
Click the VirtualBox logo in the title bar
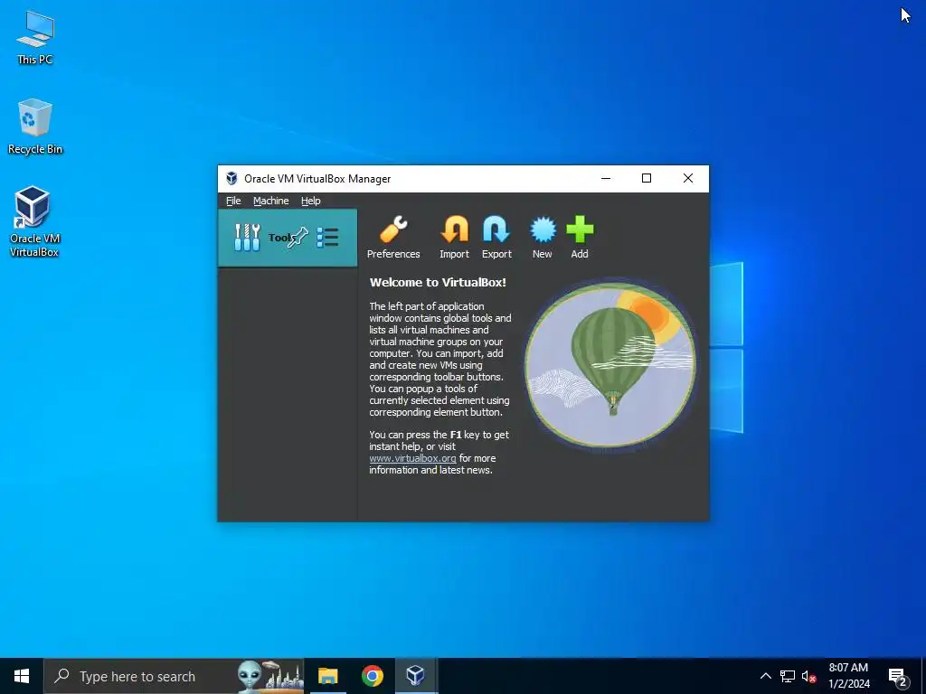pyautogui.click(x=231, y=179)
